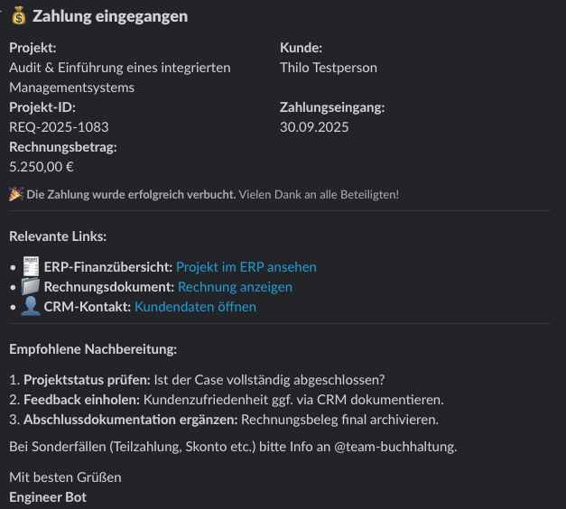The height and width of the screenshot is (509, 566).
Task: Click the invoice amount 5.250,00 €
Action: [42, 167]
